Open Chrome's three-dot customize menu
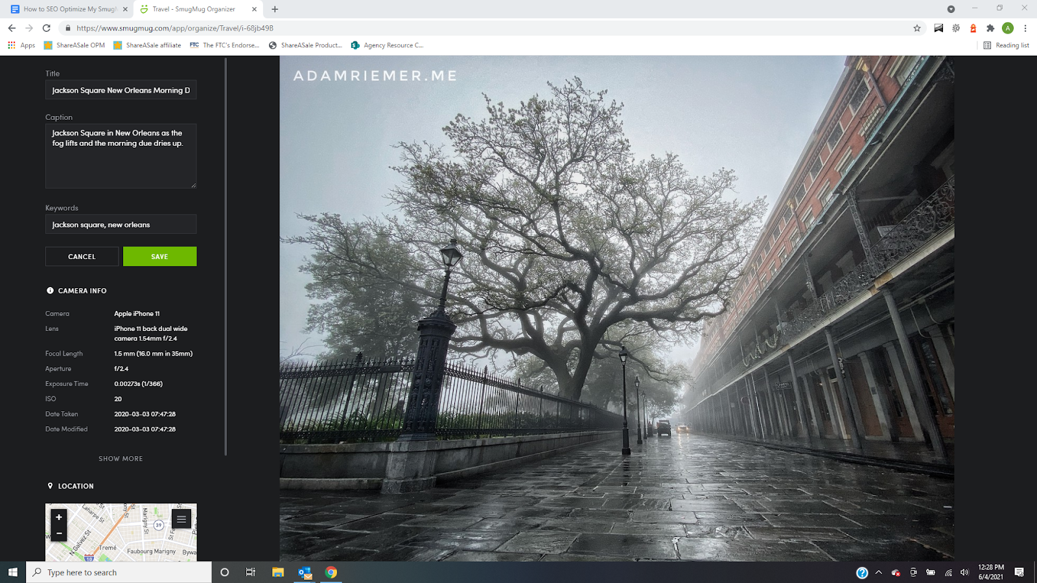1037x583 pixels. tap(1025, 29)
